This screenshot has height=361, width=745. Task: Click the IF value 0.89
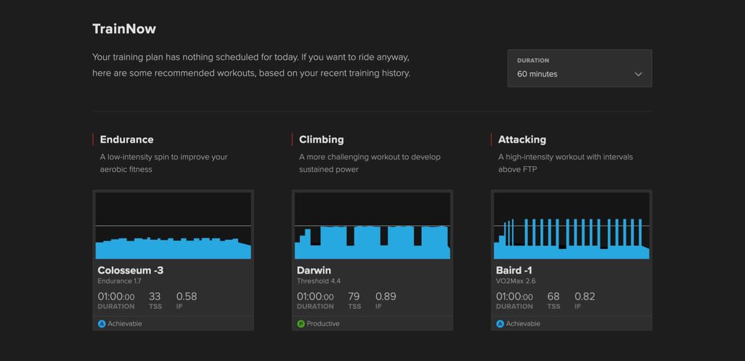coord(385,297)
